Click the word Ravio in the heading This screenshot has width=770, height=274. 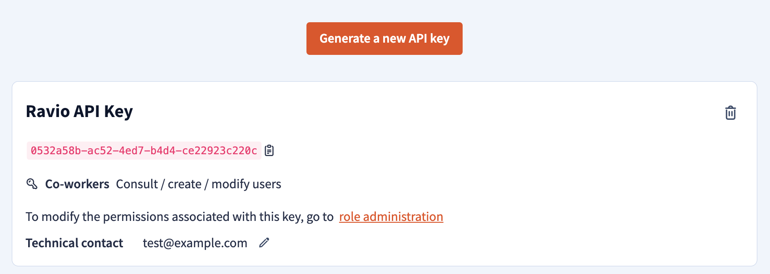(x=48, y=111)
